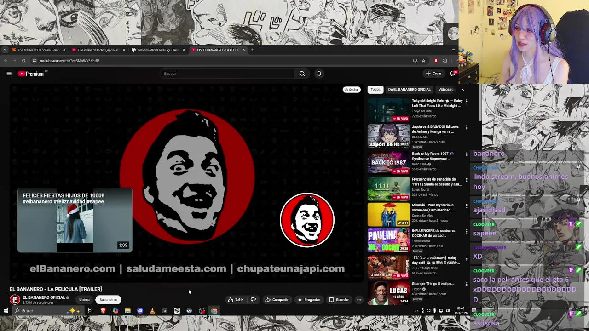The width and height of the screenshot is (589, 331).
Task: Switch to Vibras de techos japoneses tab
Action: pos(98,50)
